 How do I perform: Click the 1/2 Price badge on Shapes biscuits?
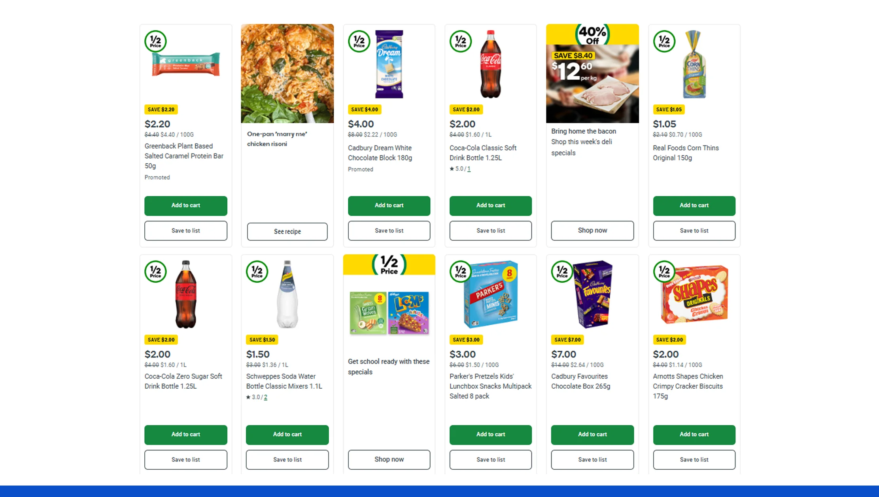click(664, 272)
